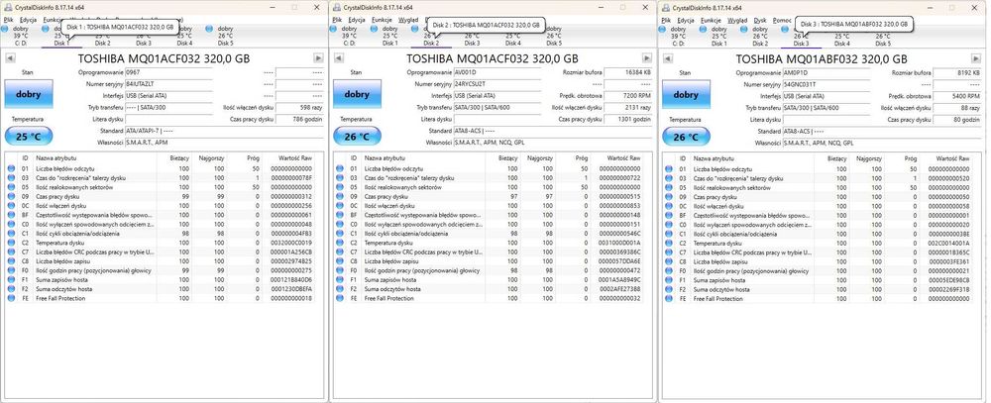Viewport: 991px width, 403px height.
Task: Click serial number field 84IUTAZLT
Action: pos(168,84)
